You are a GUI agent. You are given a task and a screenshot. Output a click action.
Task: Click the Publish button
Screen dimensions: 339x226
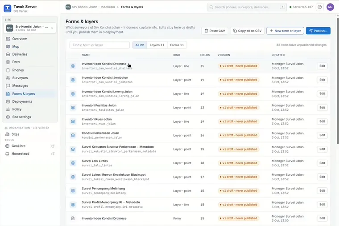click(318, 31)
